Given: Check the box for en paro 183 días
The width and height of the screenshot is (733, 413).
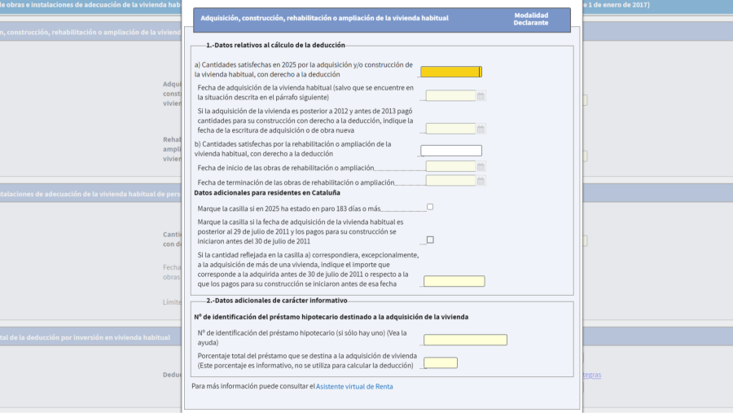Looking at the screenshot, I should click(430, 207).
